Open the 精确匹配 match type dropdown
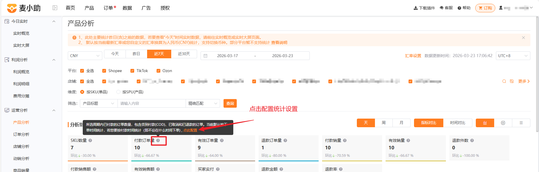 [203, 103]
